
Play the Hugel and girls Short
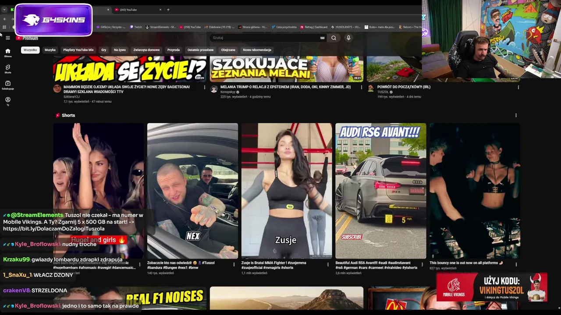pyautogui.click(x=99, y=191)
